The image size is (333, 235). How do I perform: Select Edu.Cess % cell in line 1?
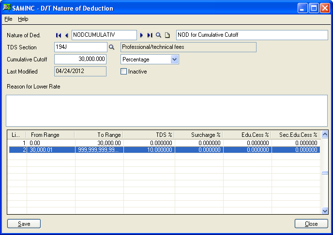pos(248,143)
